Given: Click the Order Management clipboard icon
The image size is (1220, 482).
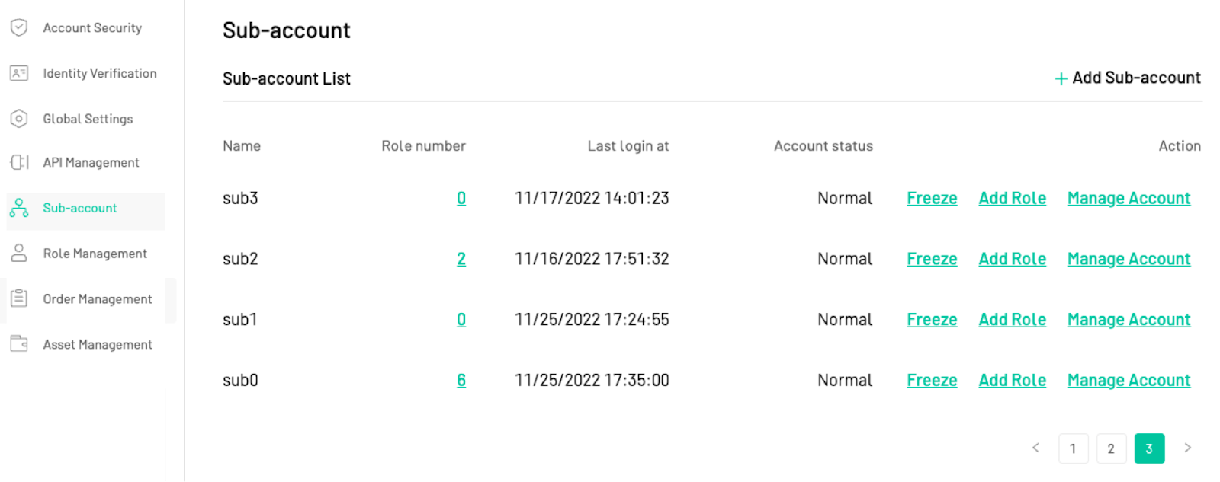Looking at the screenshot, I should tap(19, 298).
